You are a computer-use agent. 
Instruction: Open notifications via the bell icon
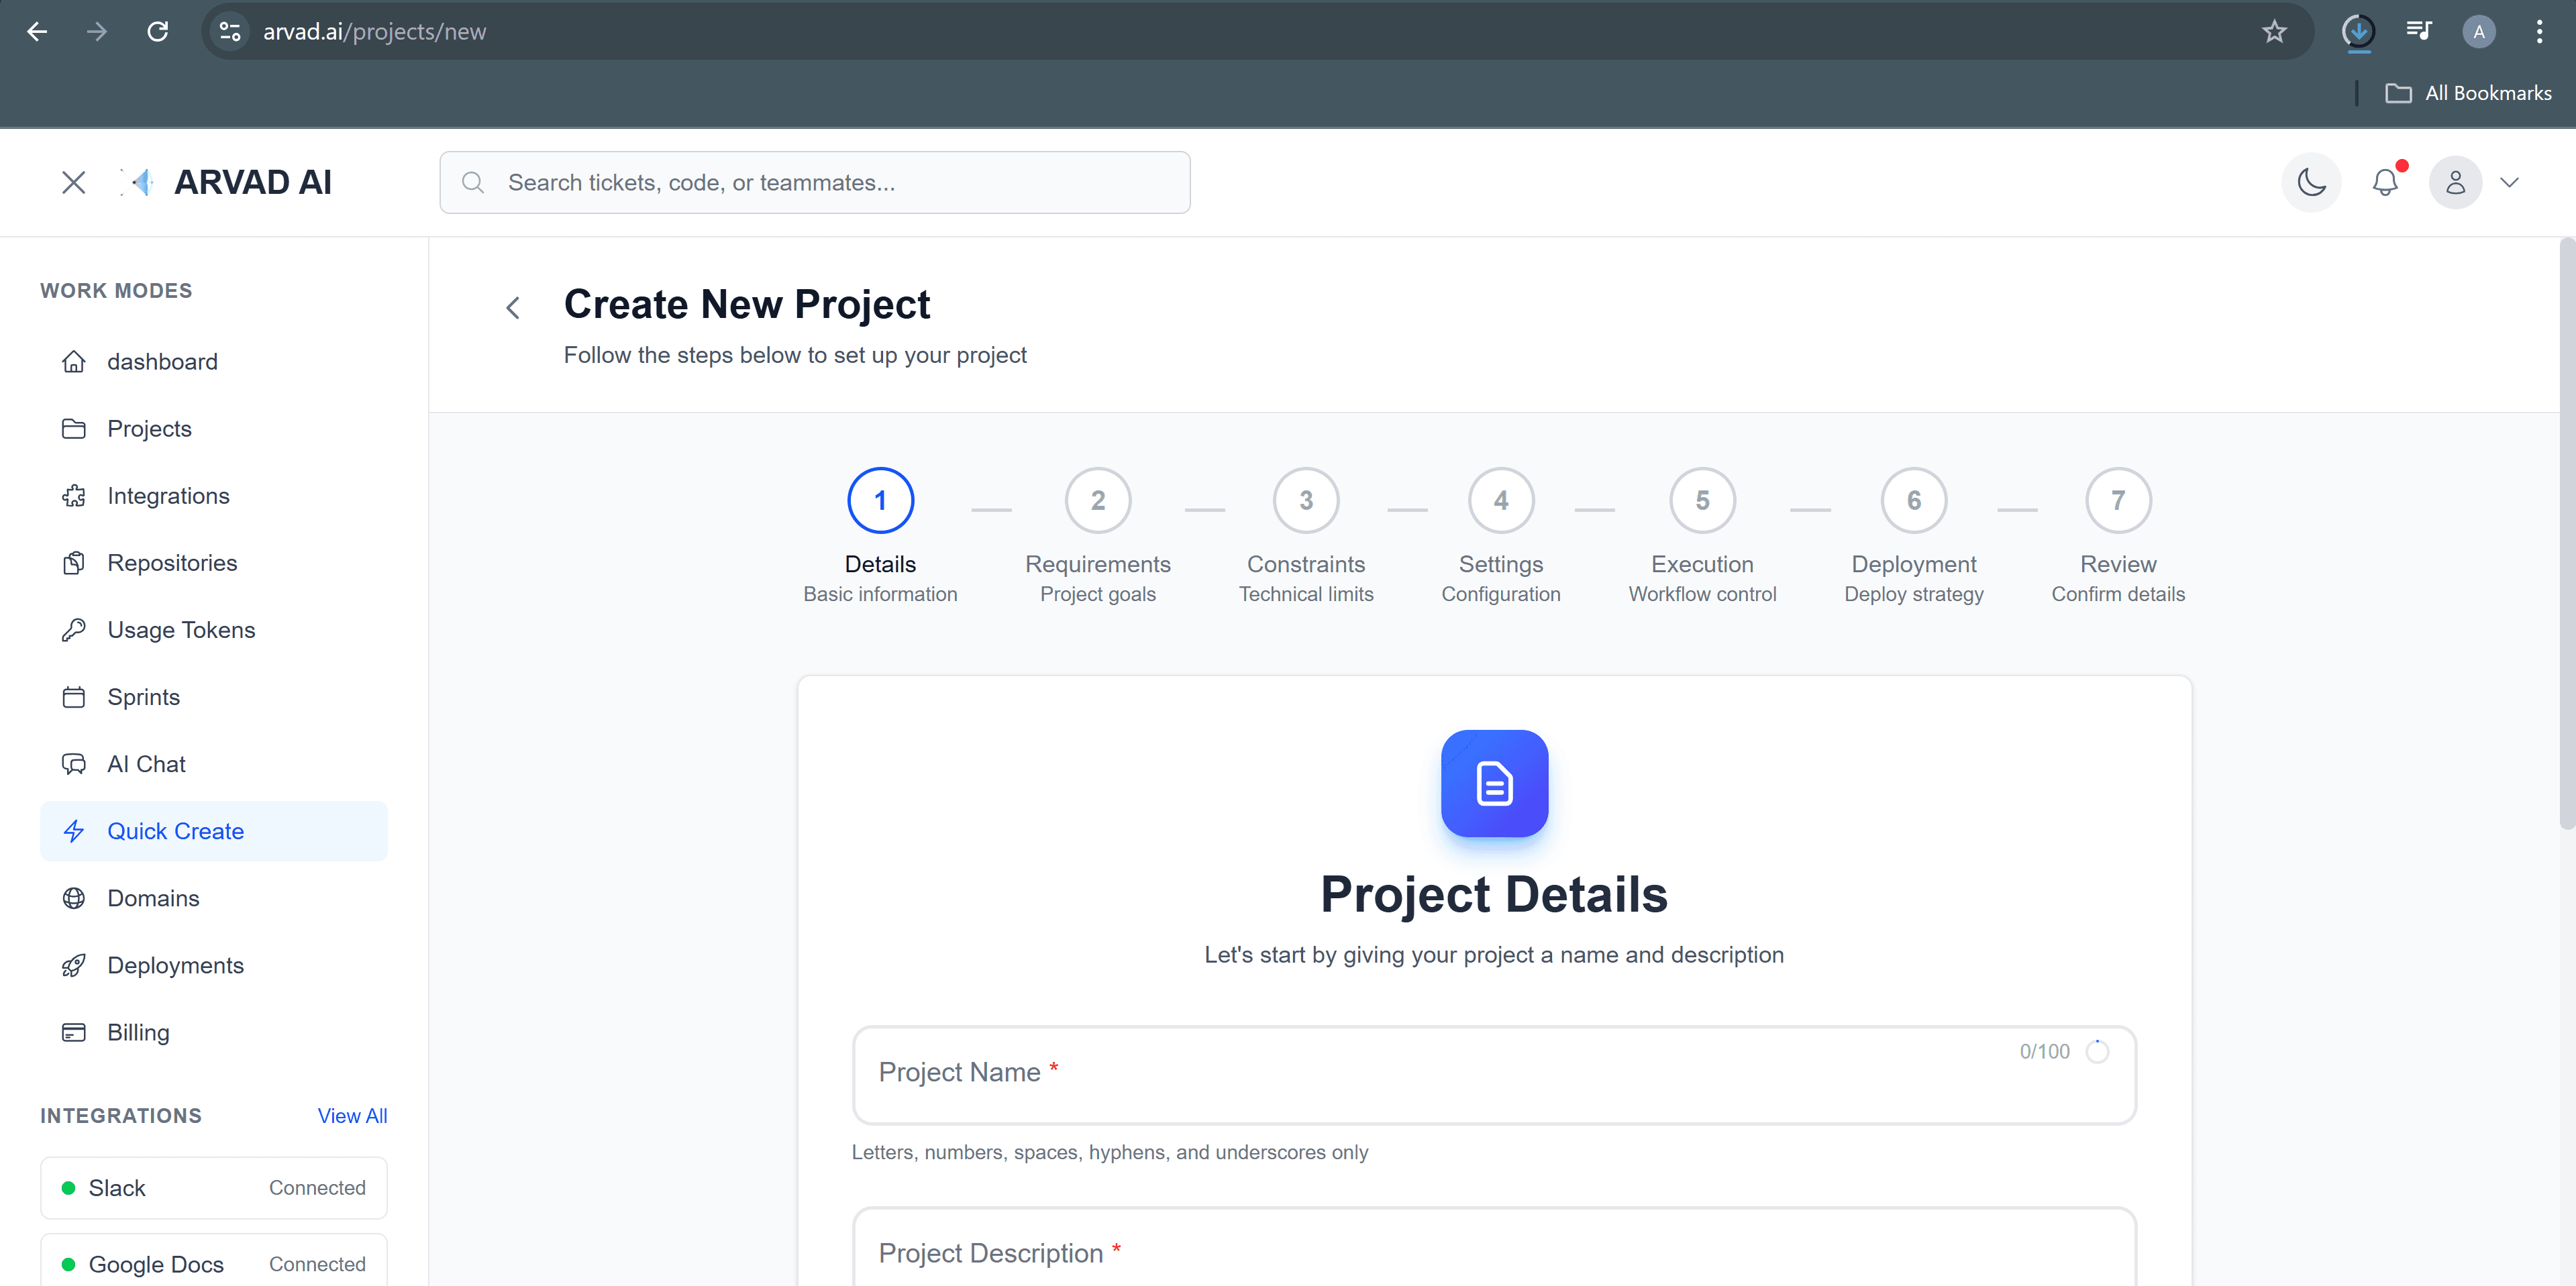point(2386,182)
